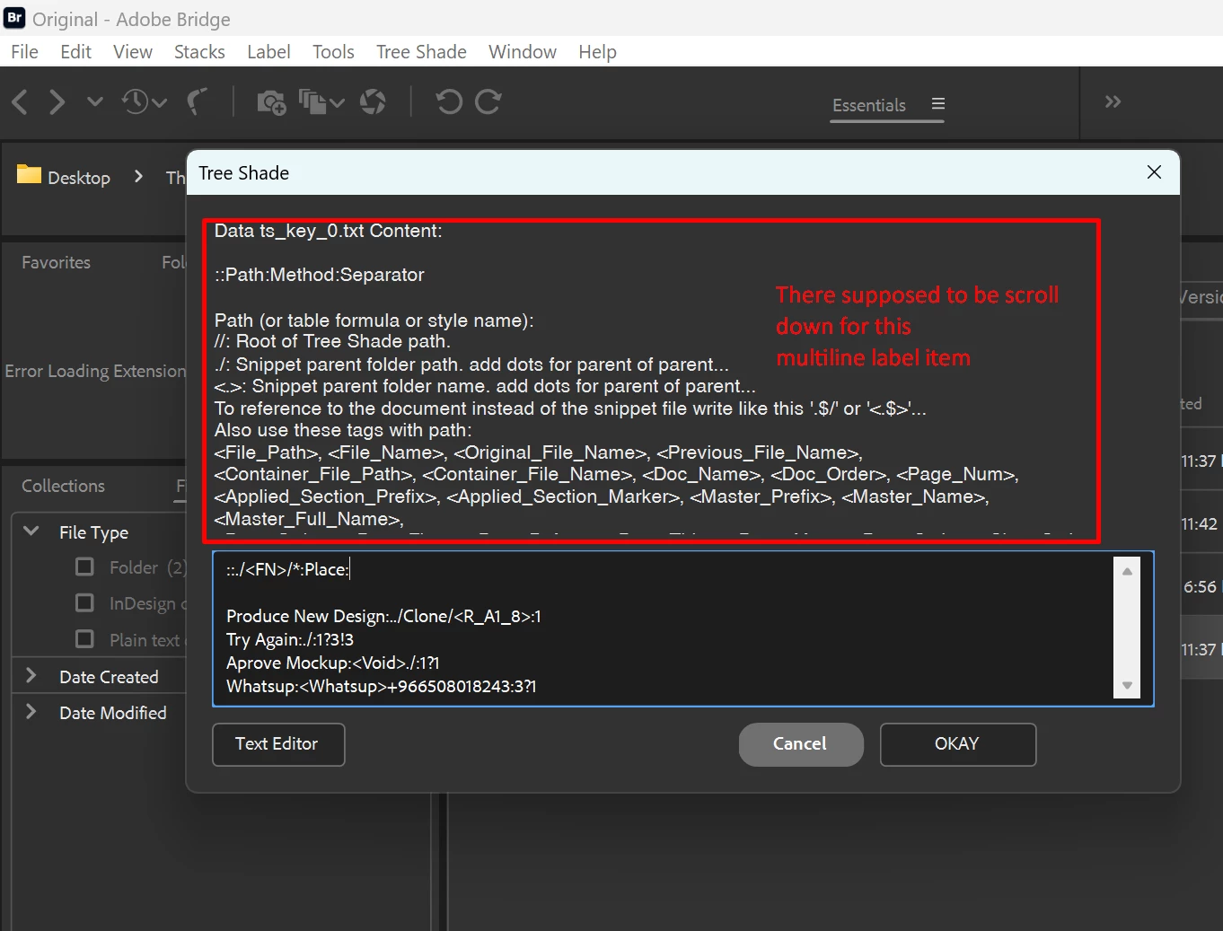The image size is (1223, 931).
Task: Click the boomerang return icon
Action: [198, 101]
